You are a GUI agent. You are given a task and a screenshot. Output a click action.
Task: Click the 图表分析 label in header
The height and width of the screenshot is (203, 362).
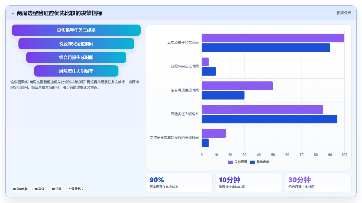[344, 13]
